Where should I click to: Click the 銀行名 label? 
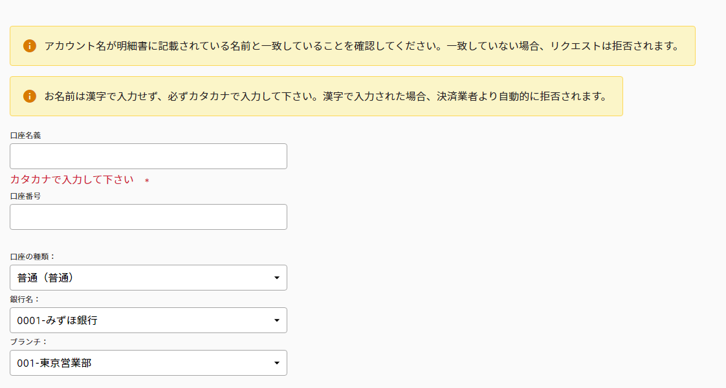pyautogui.click(x=25, y=300)
